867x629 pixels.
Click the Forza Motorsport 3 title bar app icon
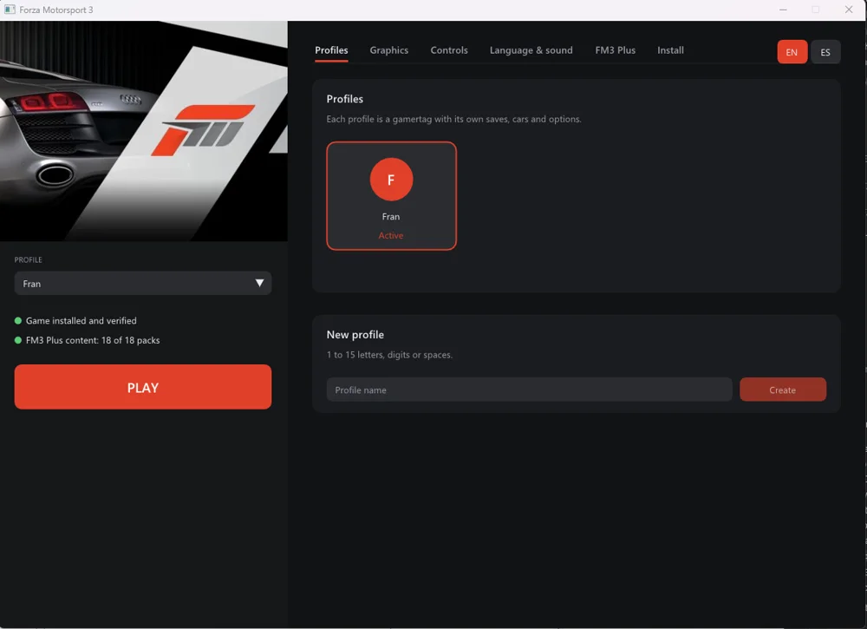(x=10, y=10)
